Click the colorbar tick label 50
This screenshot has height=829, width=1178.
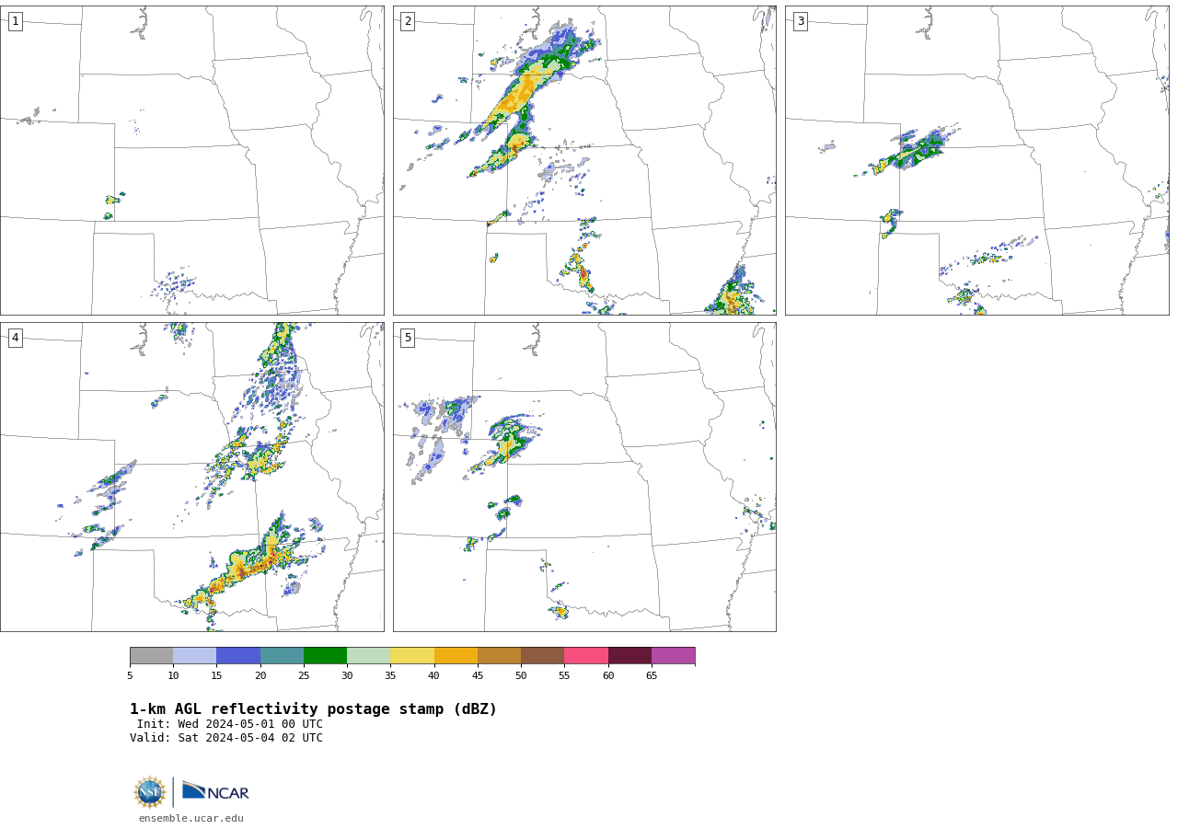(x=521, y=676)
